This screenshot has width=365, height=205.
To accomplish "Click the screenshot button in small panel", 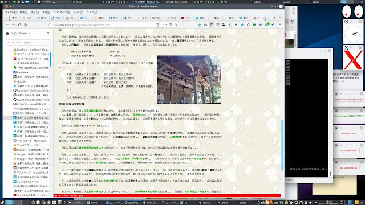I will pyautogui.click(x=348, y=133).
